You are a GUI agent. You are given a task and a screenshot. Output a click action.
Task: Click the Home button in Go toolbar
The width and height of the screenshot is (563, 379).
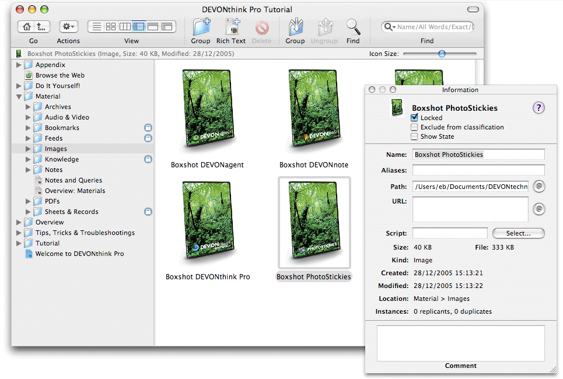coord(26,26)
